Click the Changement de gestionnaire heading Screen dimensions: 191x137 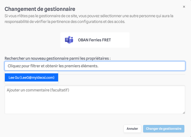pyautogui.click(x=40, y=9)
